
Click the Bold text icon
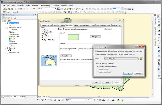pyautogui.click(x=94, y=100)
